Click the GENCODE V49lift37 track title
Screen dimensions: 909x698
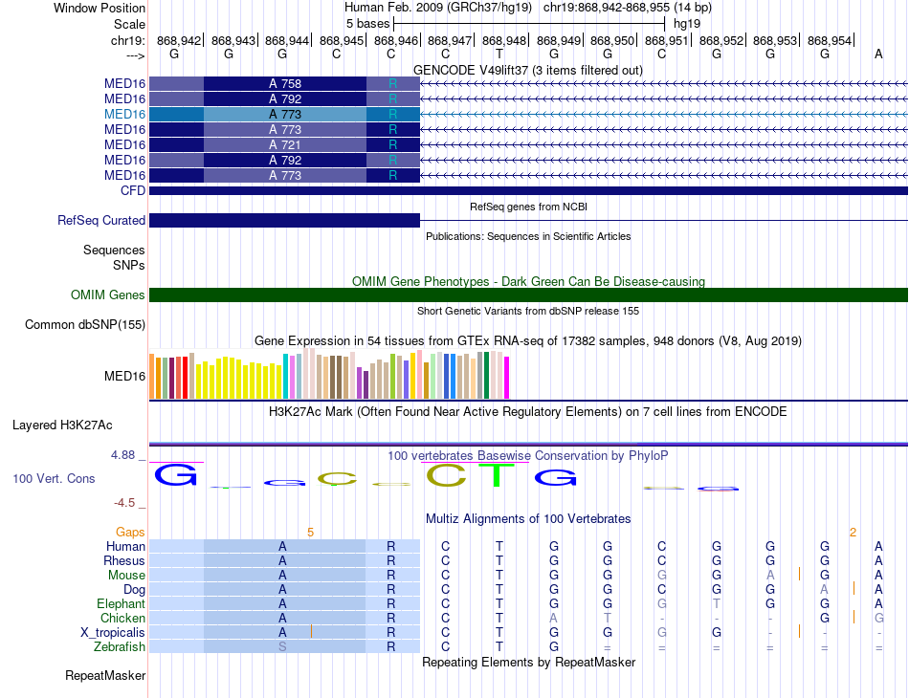click(x=528, y=70)
